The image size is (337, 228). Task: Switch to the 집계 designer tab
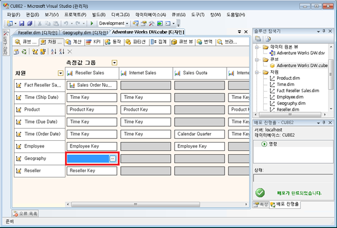tap(159, 41)
